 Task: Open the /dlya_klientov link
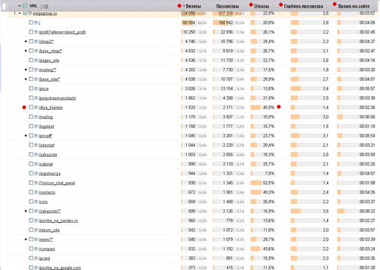tap(50, 108)
